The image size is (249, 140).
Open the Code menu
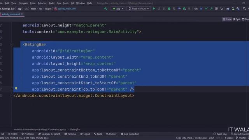(33, 3)
